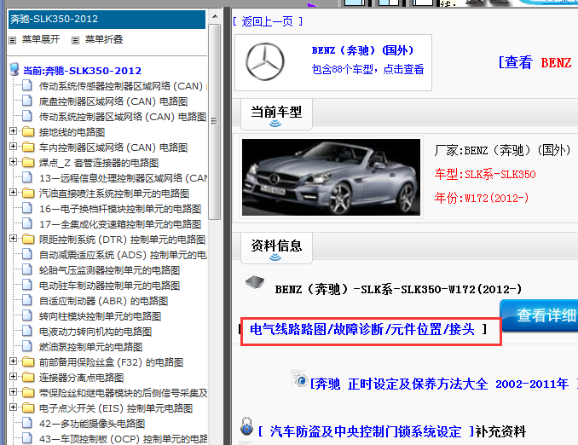Select tree item 传动系统控制器区域网络 (CAN) 电路图
This screenshot has width=578, height=445.
click(123, 117)
